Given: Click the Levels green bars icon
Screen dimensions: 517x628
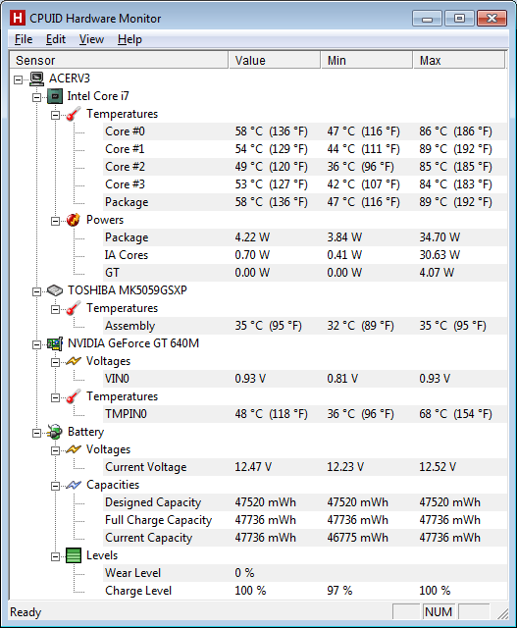Looking at the screenshot, I should (x=74, y=555).
